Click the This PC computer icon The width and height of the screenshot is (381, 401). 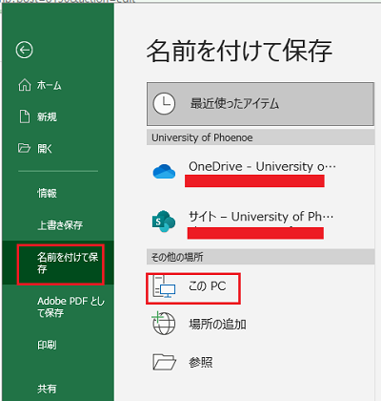pyautogui.click(x=164, y=286)
